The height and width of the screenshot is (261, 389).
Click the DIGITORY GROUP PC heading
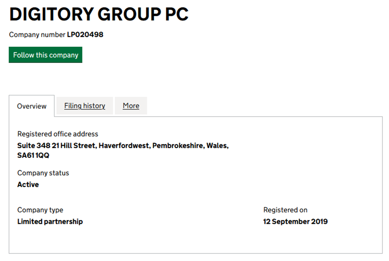[x=99, y=14]
